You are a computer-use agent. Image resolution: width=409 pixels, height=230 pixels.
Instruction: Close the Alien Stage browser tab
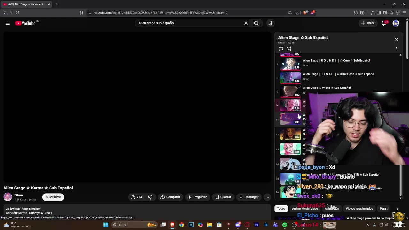click(49, 4)
